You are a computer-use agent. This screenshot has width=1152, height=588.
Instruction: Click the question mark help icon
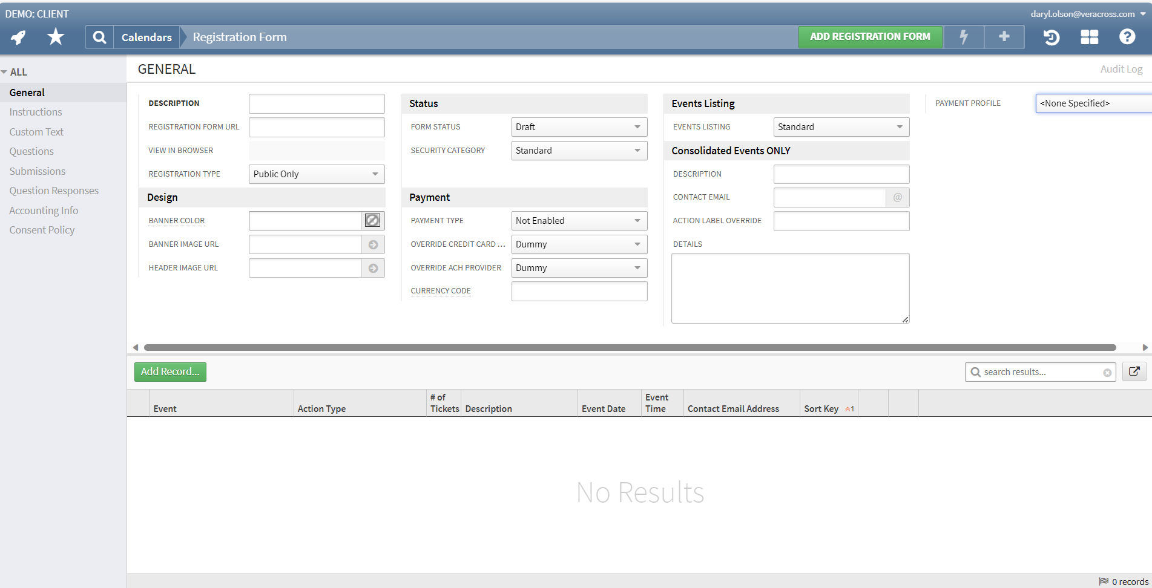[x=1127, y=37]
